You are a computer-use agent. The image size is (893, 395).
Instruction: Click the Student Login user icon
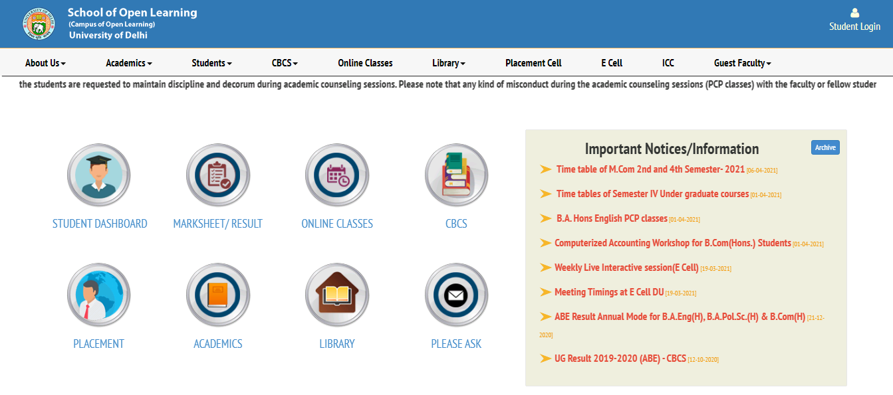tap(854, 13)
